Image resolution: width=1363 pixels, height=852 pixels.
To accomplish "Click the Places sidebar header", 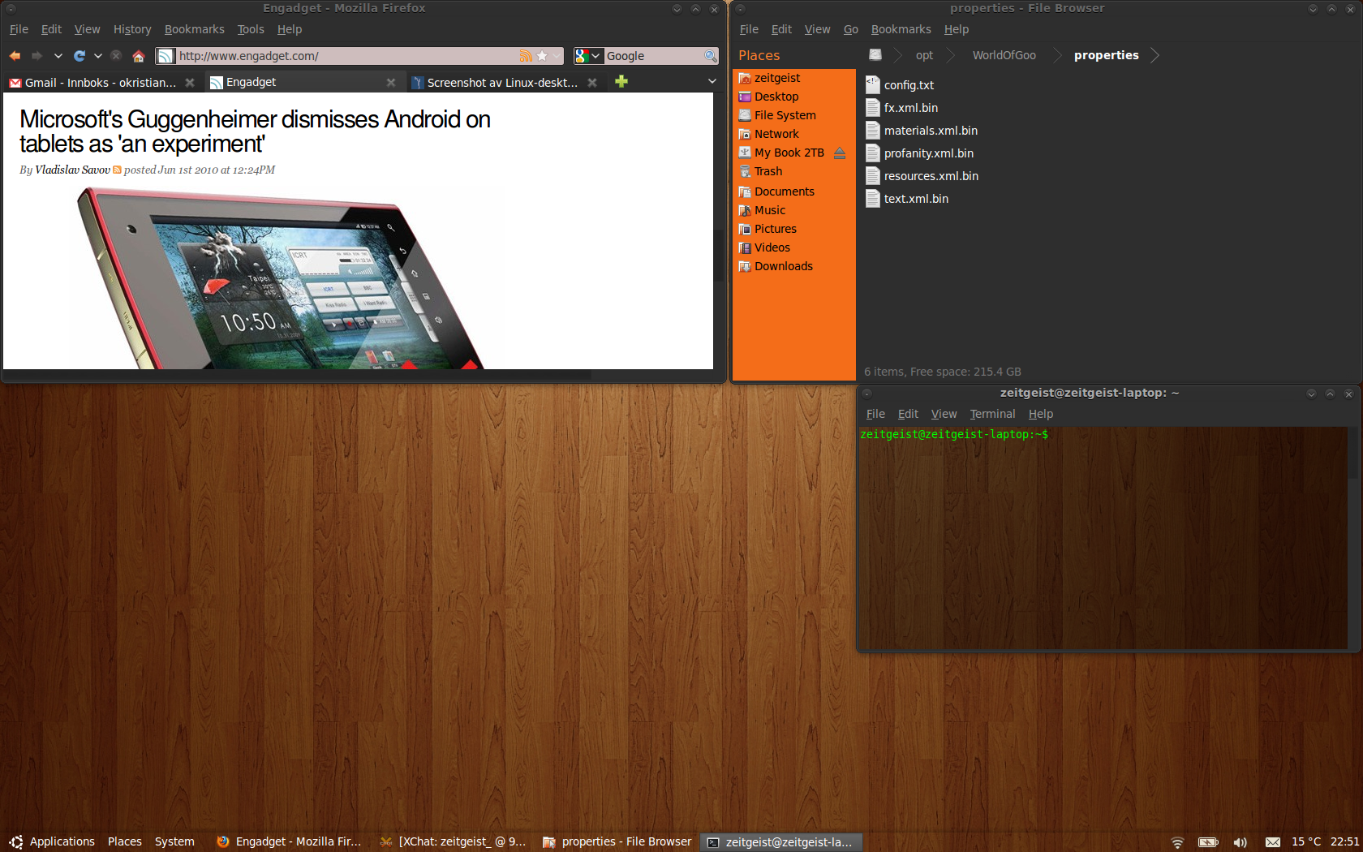I will point(759,55).
